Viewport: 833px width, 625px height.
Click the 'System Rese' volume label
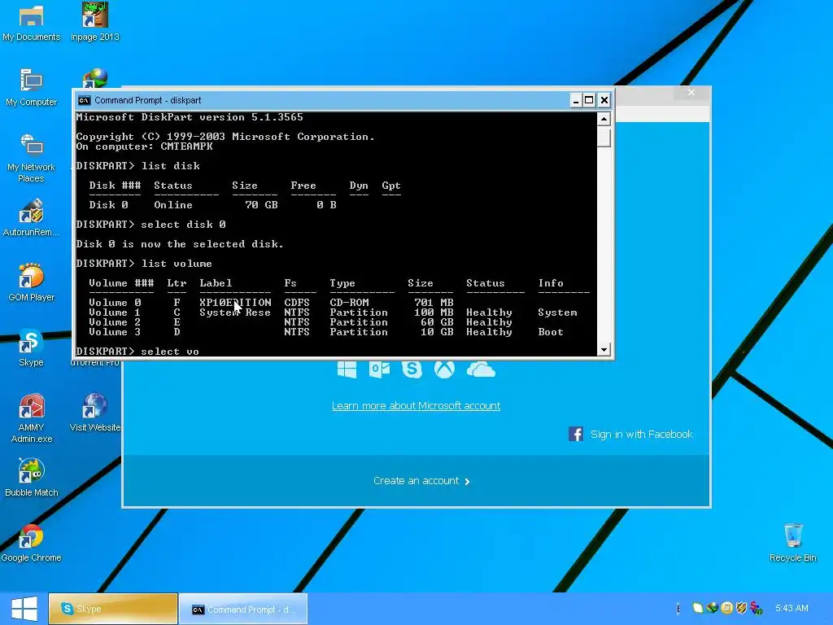(235, 312)
